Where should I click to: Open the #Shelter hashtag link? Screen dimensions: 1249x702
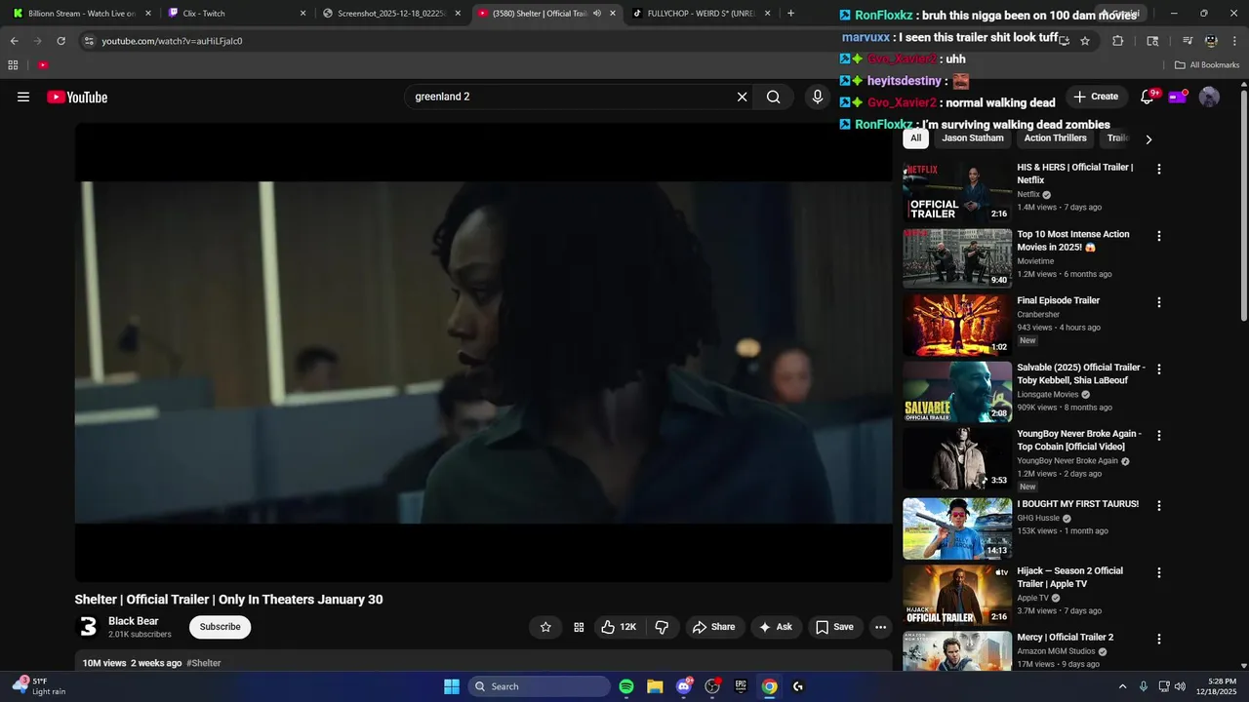pyautogui.click(x=204, y=663)
